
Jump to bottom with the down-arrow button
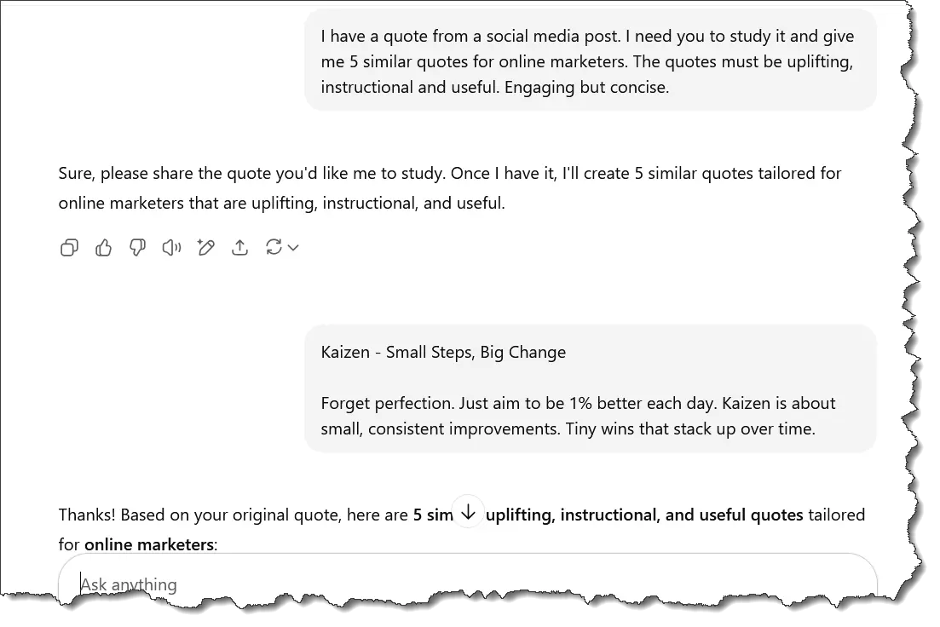tap(468, 511)
